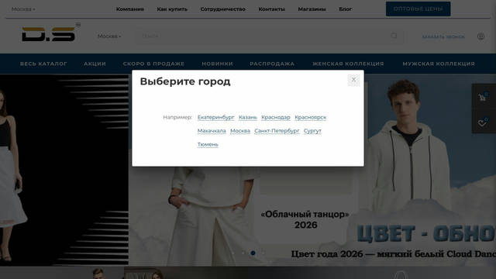The height and width of the screenshot is (279, 496).
Task: Click the Облачный танцор 2026 banner text
Action: 305,219
